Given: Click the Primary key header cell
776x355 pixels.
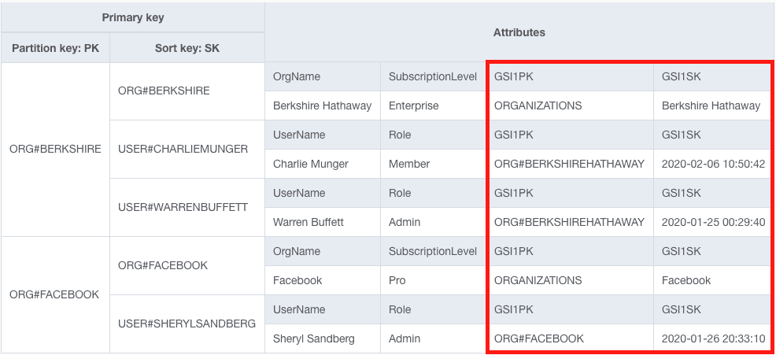Looking at the screenshot, I should coord(133,17).
